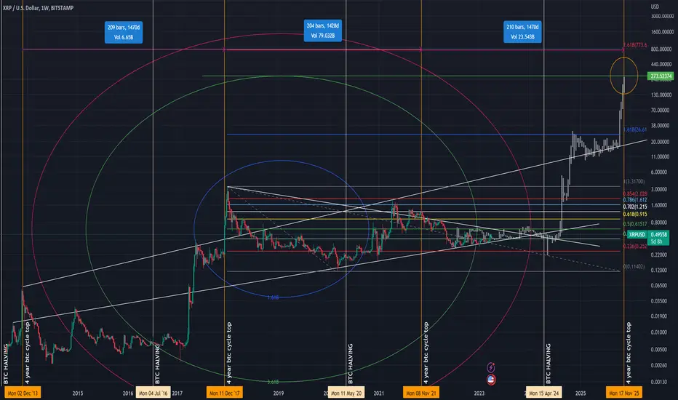The width and height of the screenshot is (678, 400).
Task: Select BTC HALVING label on May '20 line
Action: click(x=350, y=364)
